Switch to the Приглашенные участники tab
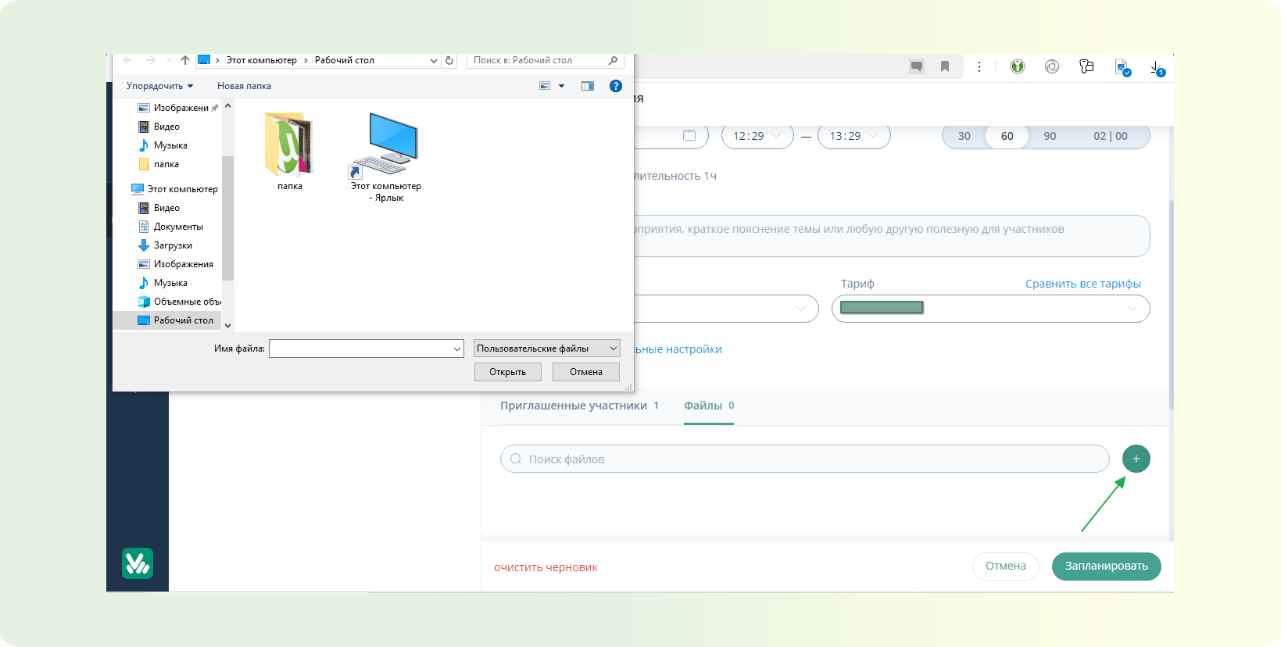Viewport: 1281px width, 647px height. click(x=574, y=406)
